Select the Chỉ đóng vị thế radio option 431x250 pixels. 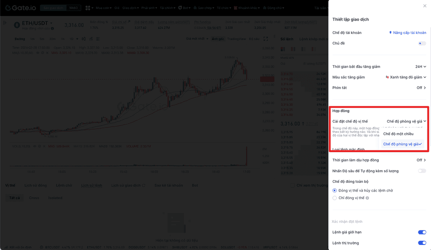(x=335, y=198)
